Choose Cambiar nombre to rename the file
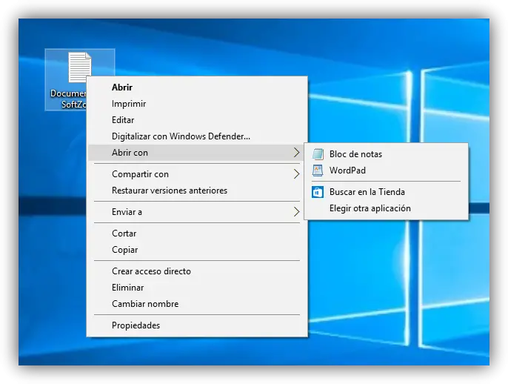This screenshot has height=384, width=508. click(197, 304)
